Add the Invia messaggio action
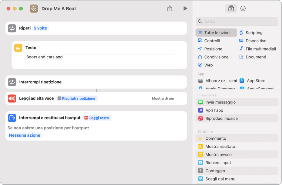This screenshot has height=185, width=282. tap(237, 102)
